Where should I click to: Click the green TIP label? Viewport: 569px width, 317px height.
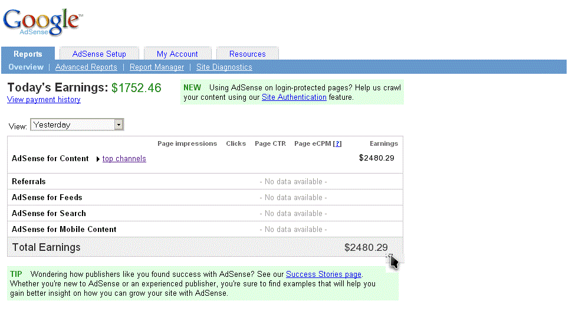(16, 274)
